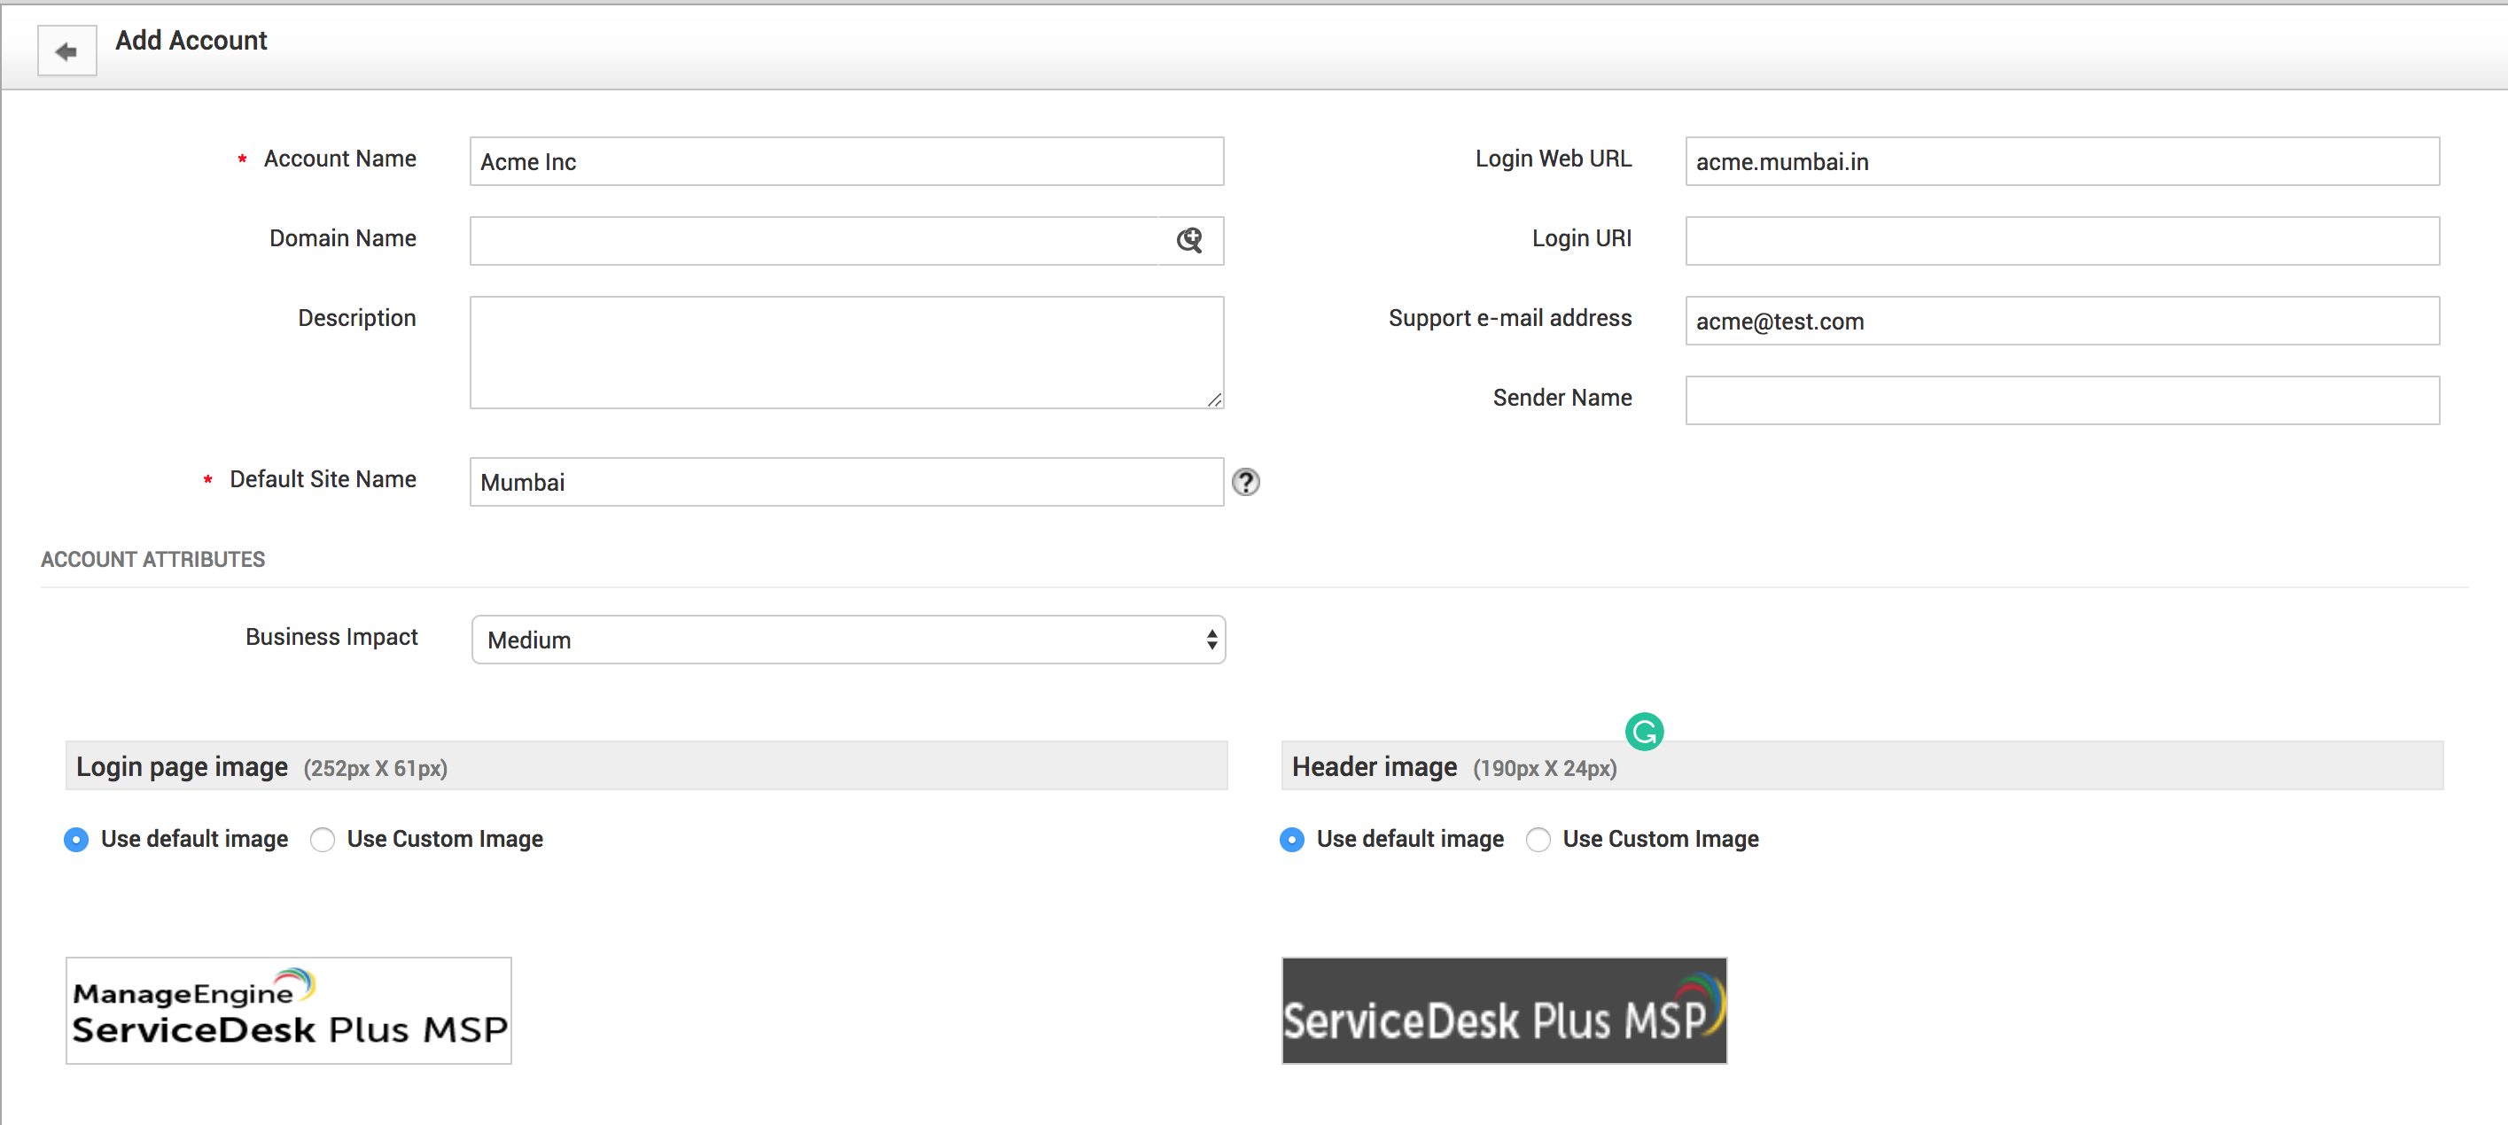Select Use default image for Header image
This screenshot has height=1125, width=2508.
click(x=1291, y=839)
